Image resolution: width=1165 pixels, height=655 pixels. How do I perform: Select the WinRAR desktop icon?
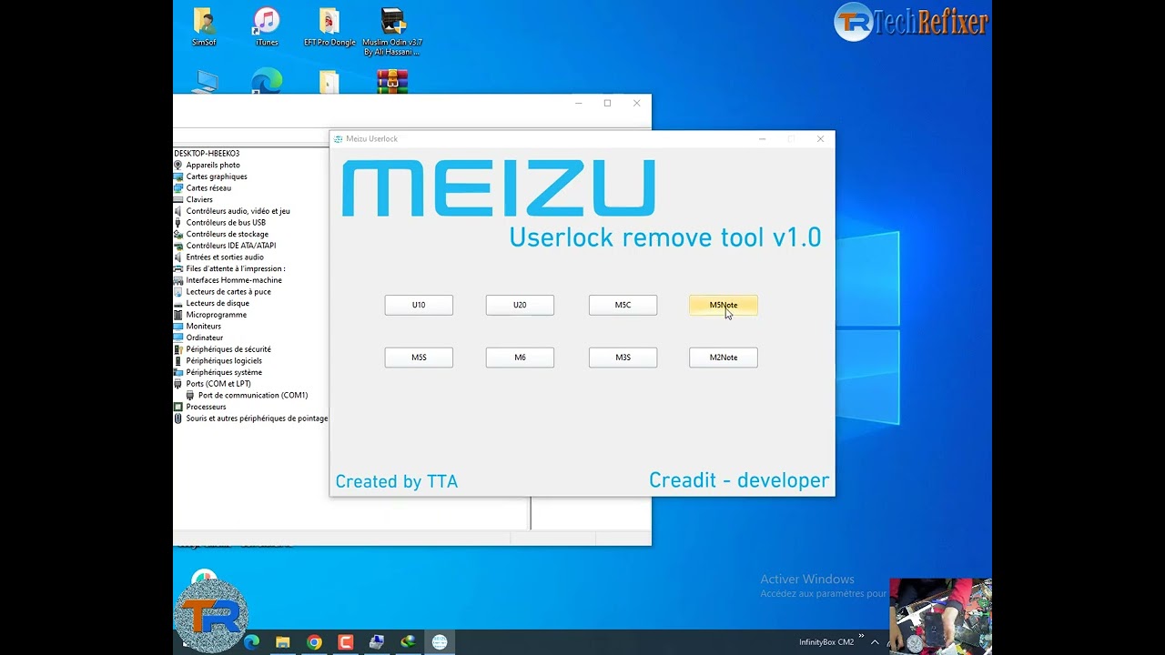point(392,81)
